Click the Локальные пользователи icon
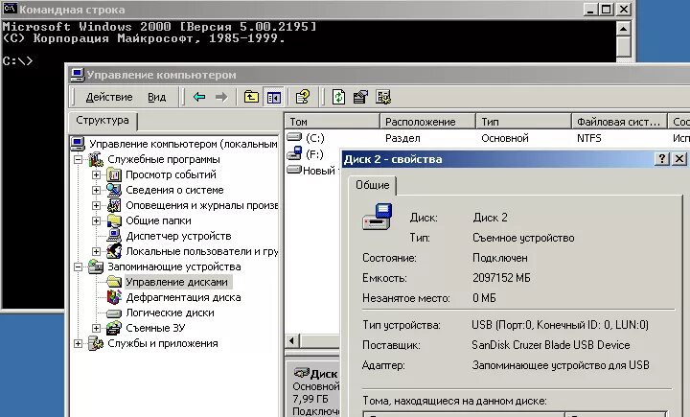This screenshot has height=417, width=690. pyautogui.click(x=114, y=251)
